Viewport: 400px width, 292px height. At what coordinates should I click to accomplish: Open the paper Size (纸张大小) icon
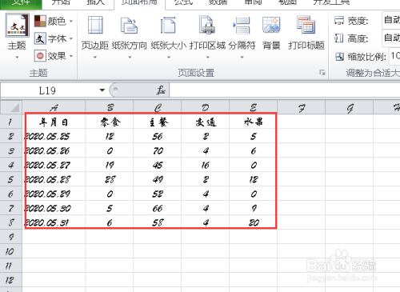coord(168,26)
